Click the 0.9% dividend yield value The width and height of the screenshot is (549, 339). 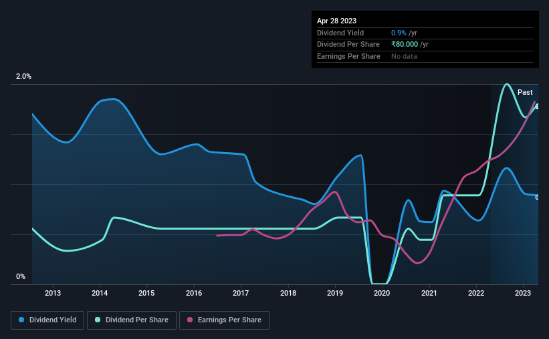(399, 33)
